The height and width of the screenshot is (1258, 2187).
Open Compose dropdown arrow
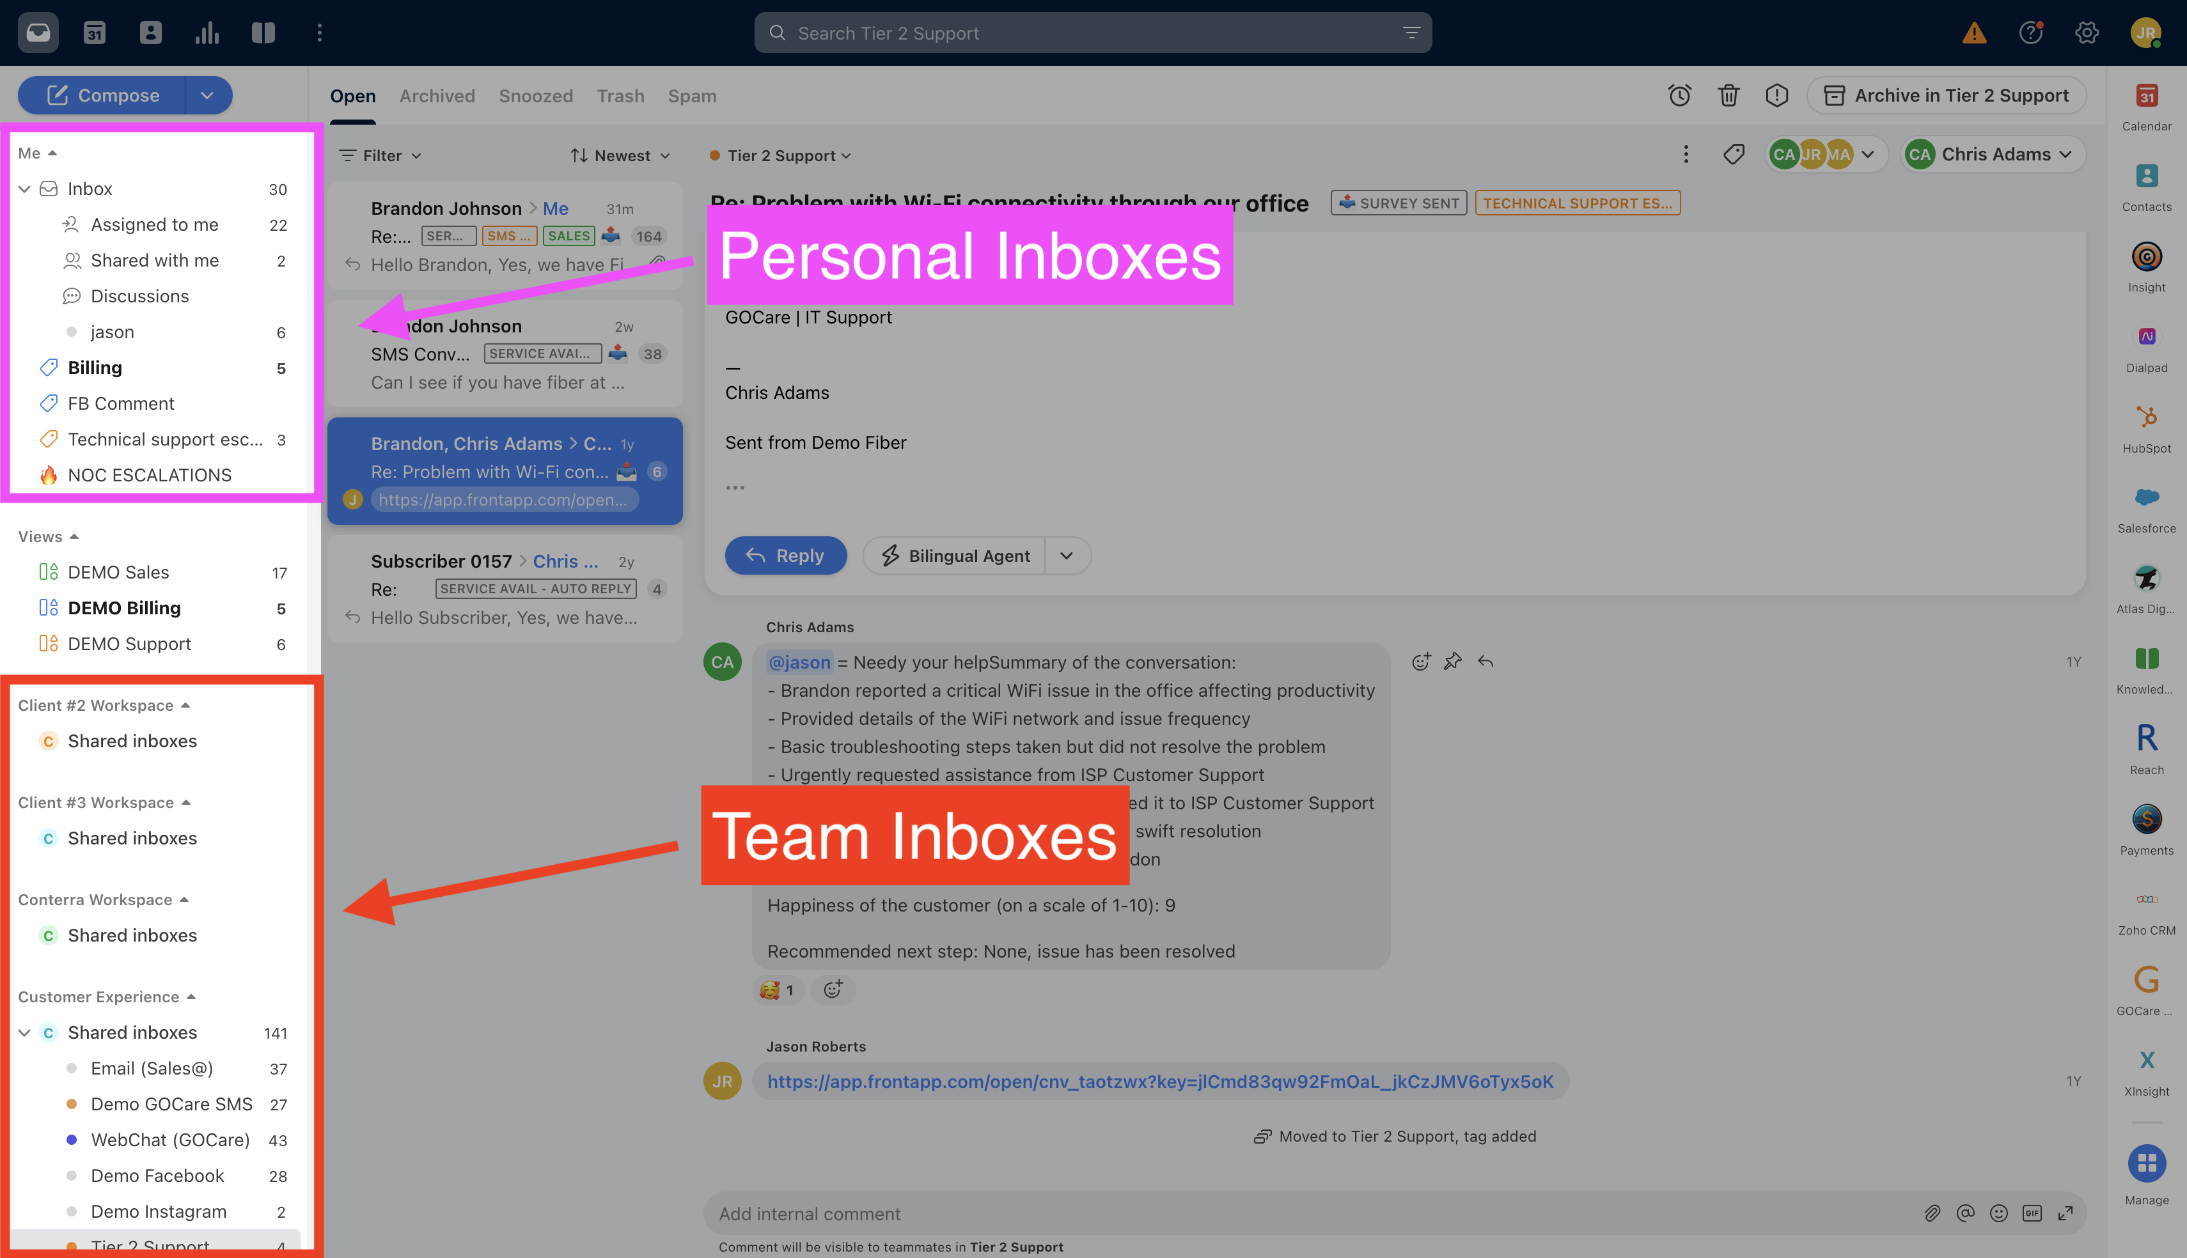point(207,95)
